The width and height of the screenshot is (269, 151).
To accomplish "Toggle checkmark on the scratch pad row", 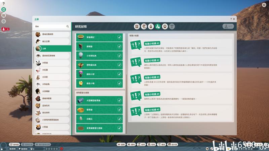I will click(x=119, y=46).
